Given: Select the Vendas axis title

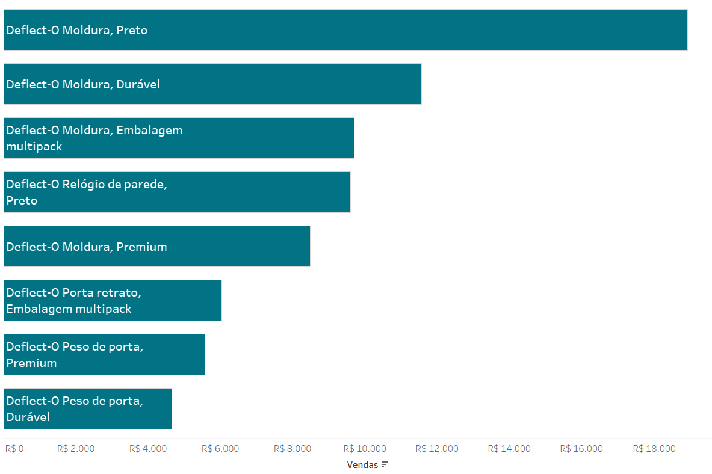Looking at the screenshot, I should tap(362, 464).
